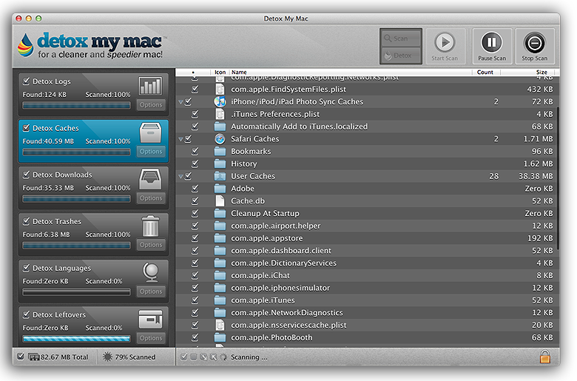Screen dimensions: 577x381
Task: Click the Detox Languages globe icon
Action: point(150,272)
